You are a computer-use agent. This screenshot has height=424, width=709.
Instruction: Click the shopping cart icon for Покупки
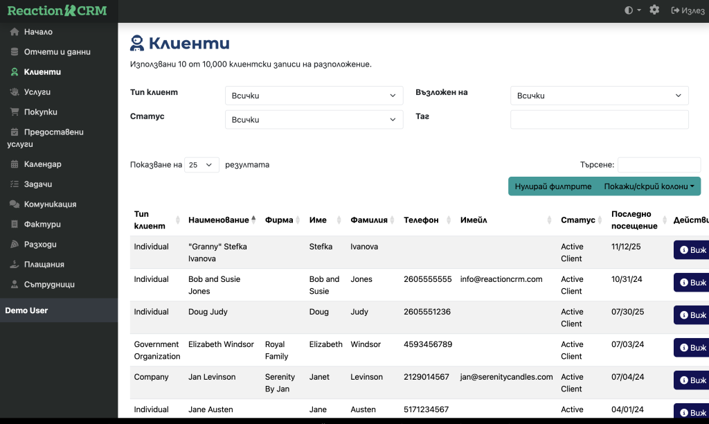(x=15, y=112)
